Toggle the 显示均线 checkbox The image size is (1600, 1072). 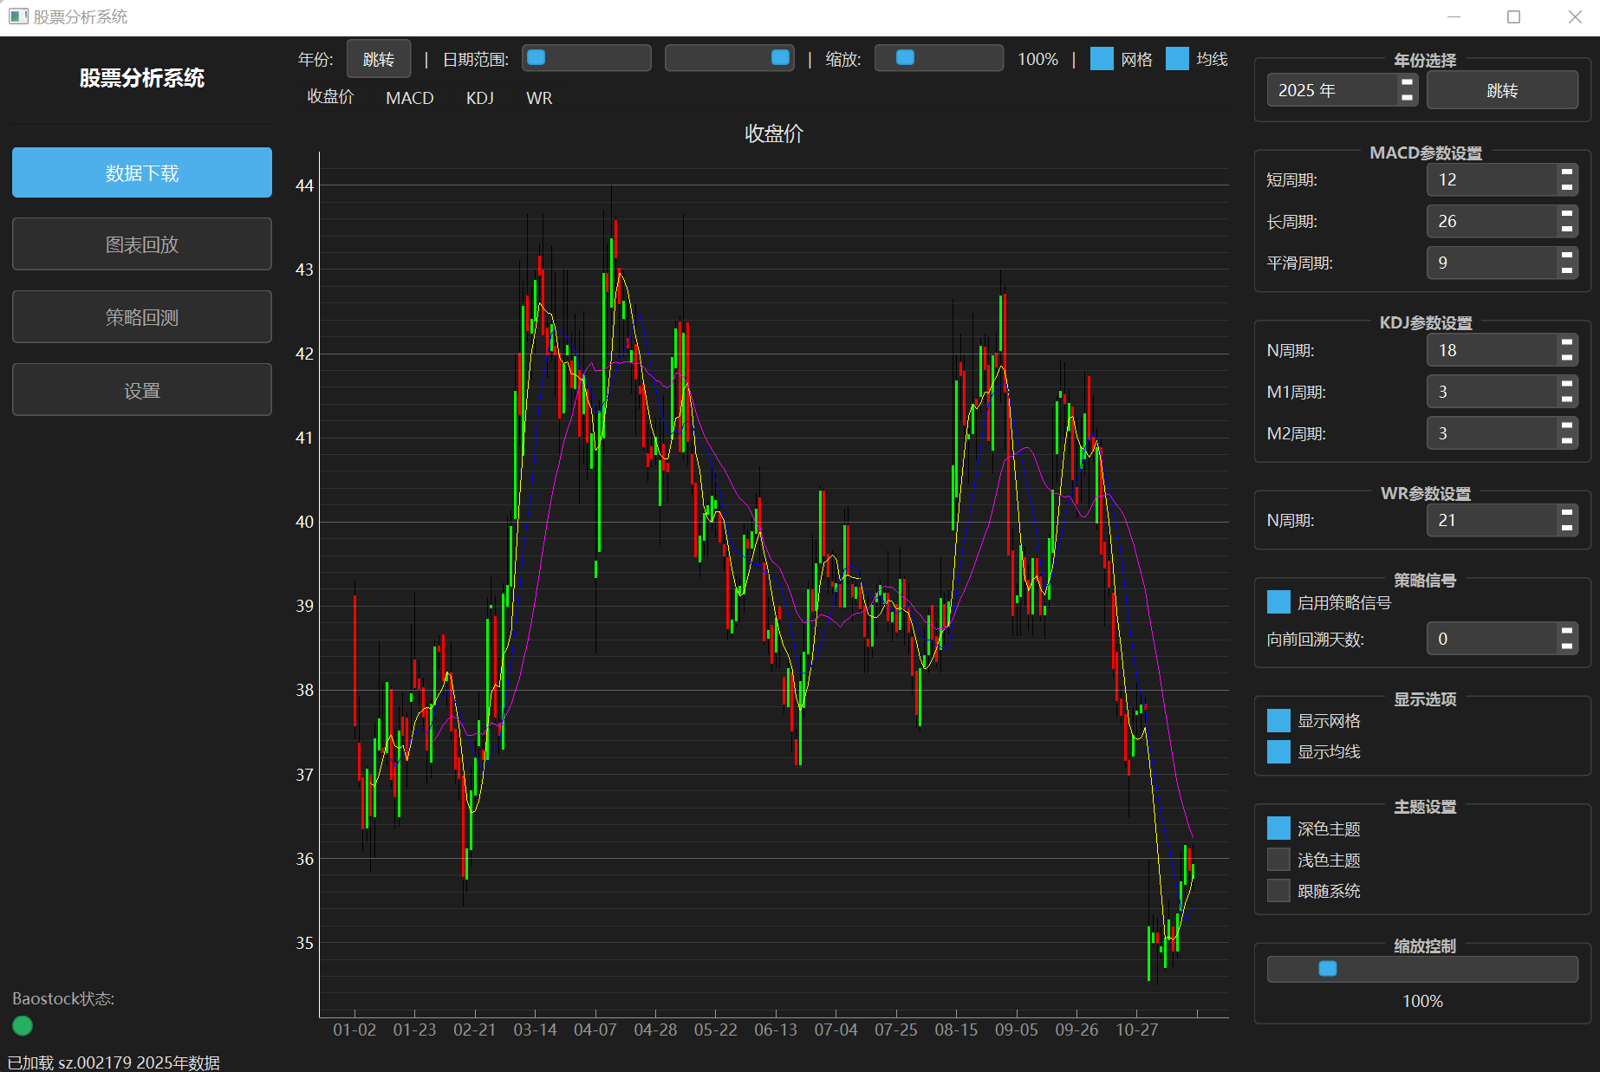pyautogui.click(x=1278, y=751)
